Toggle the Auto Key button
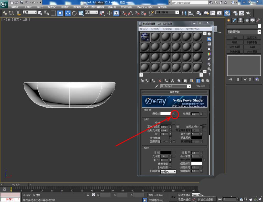Image resolution: width=263 pixels, height=202 pixels. click(x=184, y=195)
